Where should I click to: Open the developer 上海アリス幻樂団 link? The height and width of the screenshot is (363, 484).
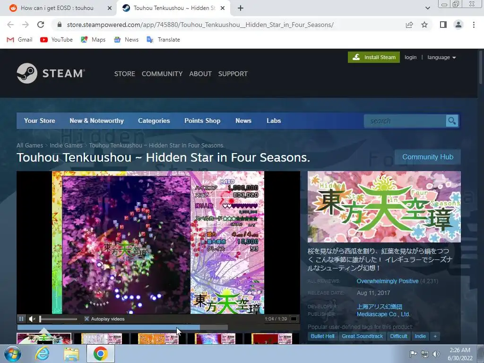pos(380,306)
